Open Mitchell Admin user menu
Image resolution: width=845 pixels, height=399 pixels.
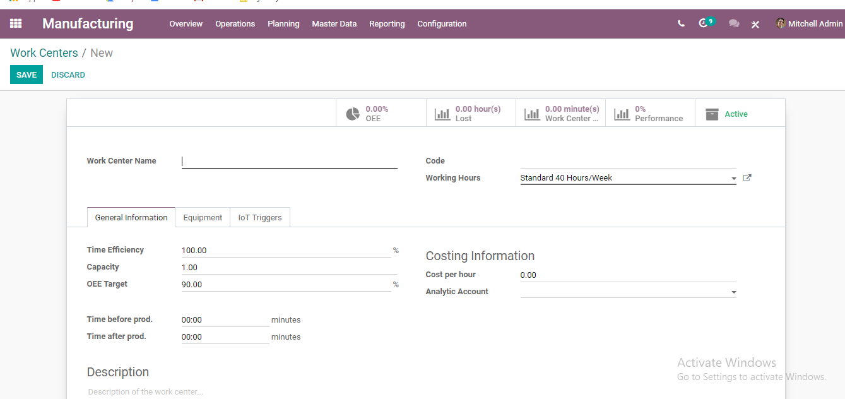[x=809, y=24]
